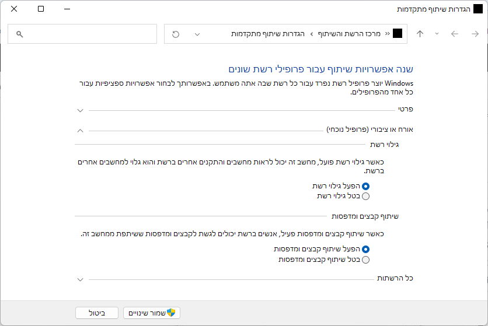Click the magnifying glass search icon
This screenshot has height=326, width=488.
(19, 34)
